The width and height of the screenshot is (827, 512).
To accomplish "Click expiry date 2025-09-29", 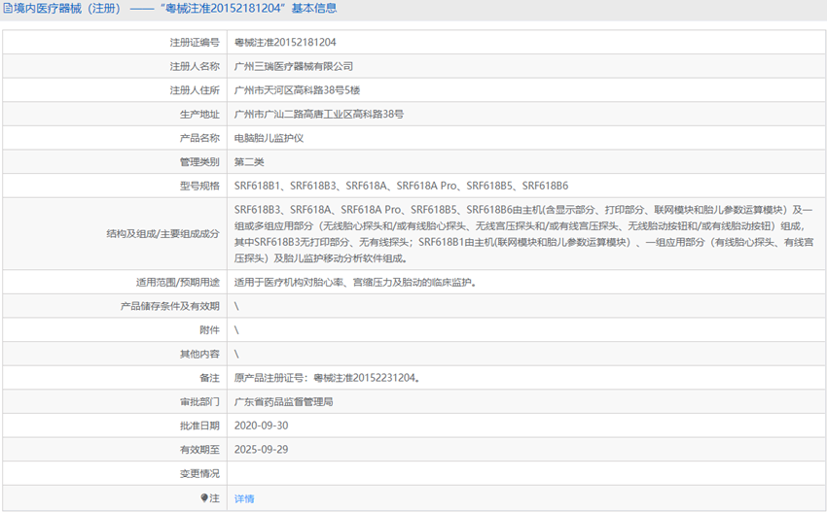I will (261, 449).
